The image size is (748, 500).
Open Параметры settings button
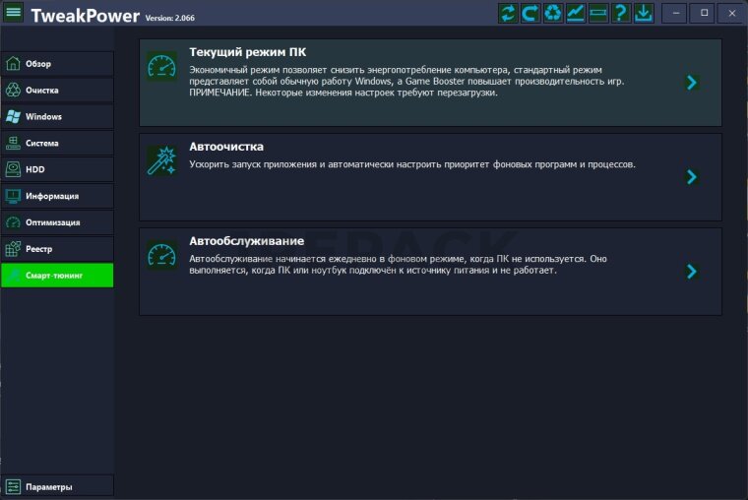coord(57,486)
